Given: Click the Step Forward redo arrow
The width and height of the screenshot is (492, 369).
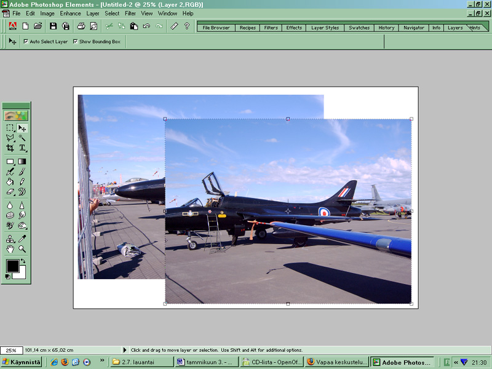Looking at the screenshot, I should point(159,26).
